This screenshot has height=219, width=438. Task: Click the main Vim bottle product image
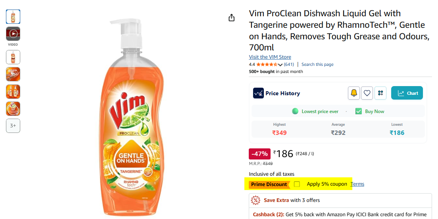[x=126, y=119]
